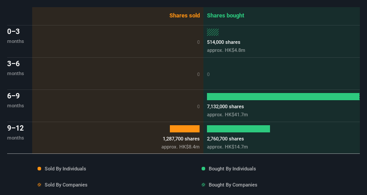367x195 pixels.
Task: Click the 0–3 months row label
Action: tap(16, 36)
